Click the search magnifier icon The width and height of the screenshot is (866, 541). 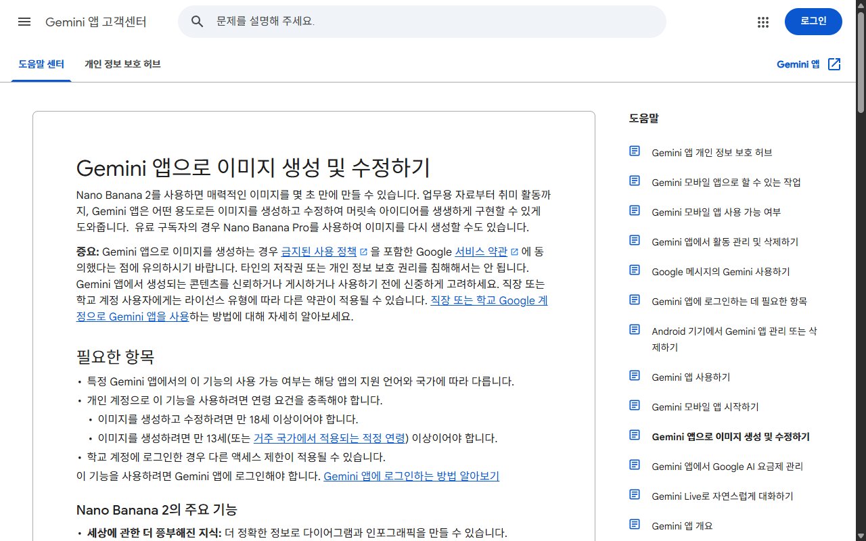click(198, 22)
